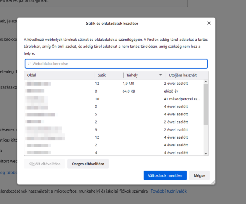The width and height of the screenshot is (246, 204).
Task: Click the search magnifier icon
Action: [x=29, y=64]
